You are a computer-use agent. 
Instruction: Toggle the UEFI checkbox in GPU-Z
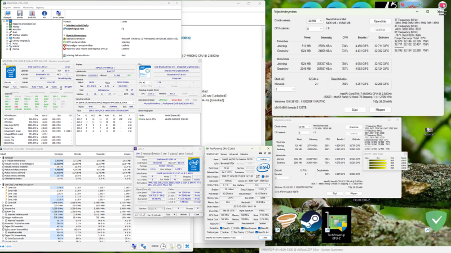click(263, 177)
